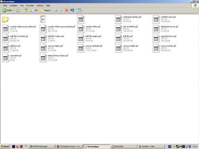Open the Views dropdown in toolbar

coord(80,10)
